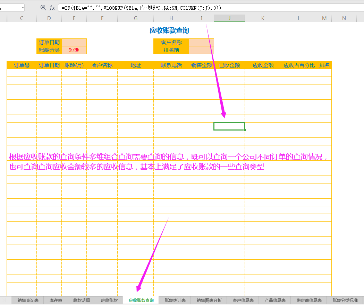Open the 收款明细 sheet tab

point(82,300)
